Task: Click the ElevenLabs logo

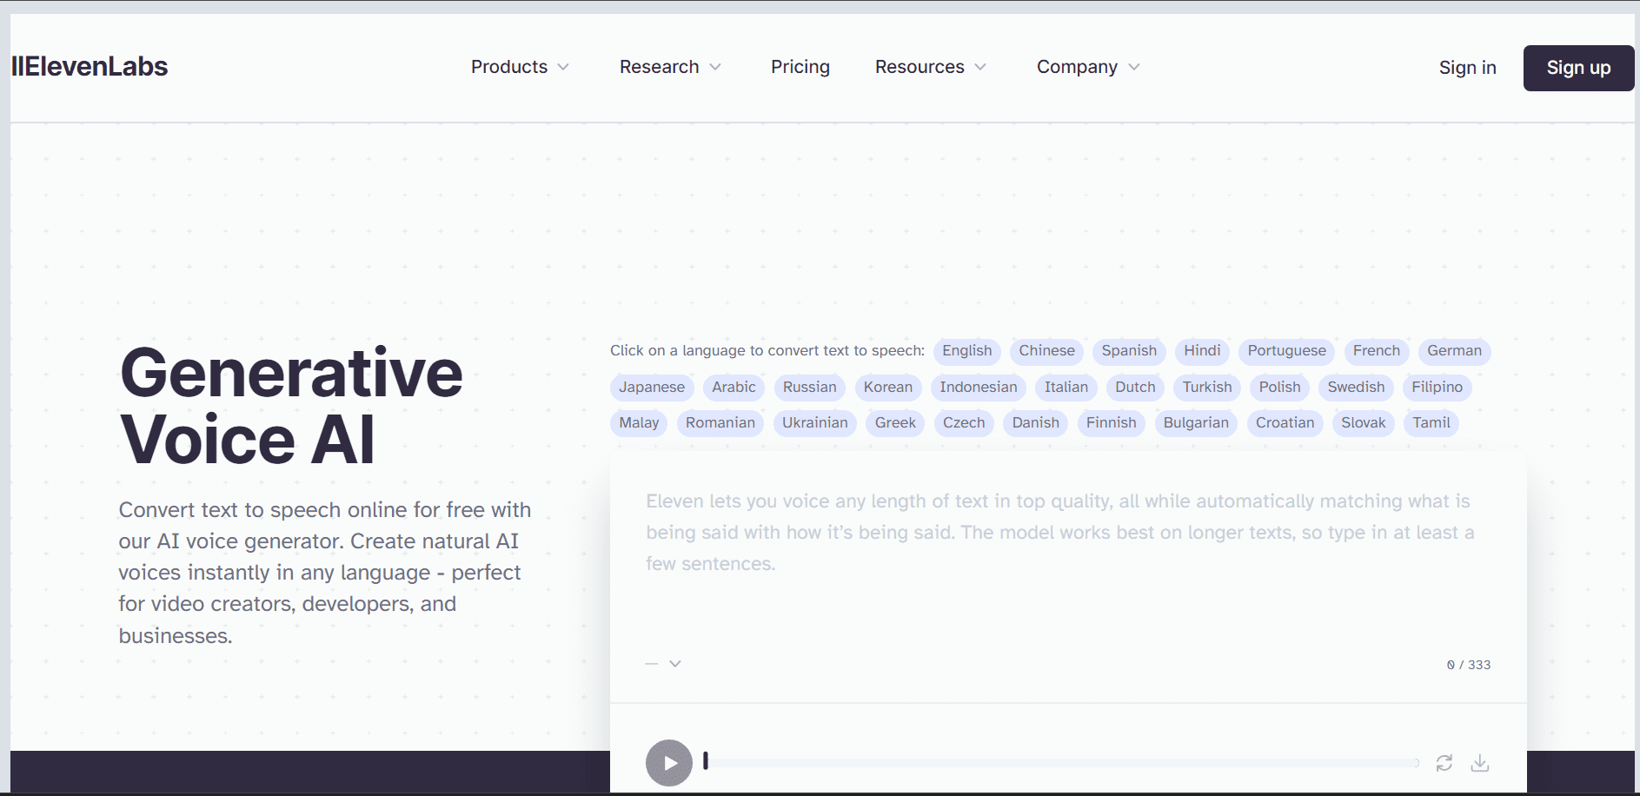Action: tap(87, 66)
